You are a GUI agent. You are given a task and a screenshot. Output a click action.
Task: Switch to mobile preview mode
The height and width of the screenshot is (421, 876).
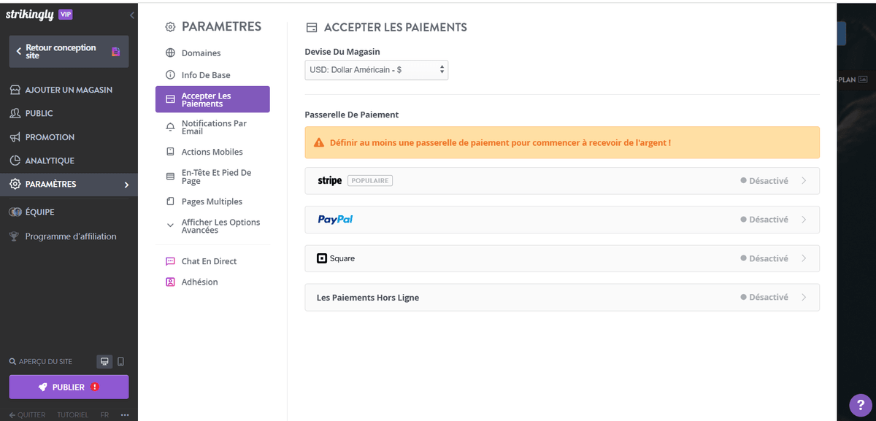[x=120, y=361]
